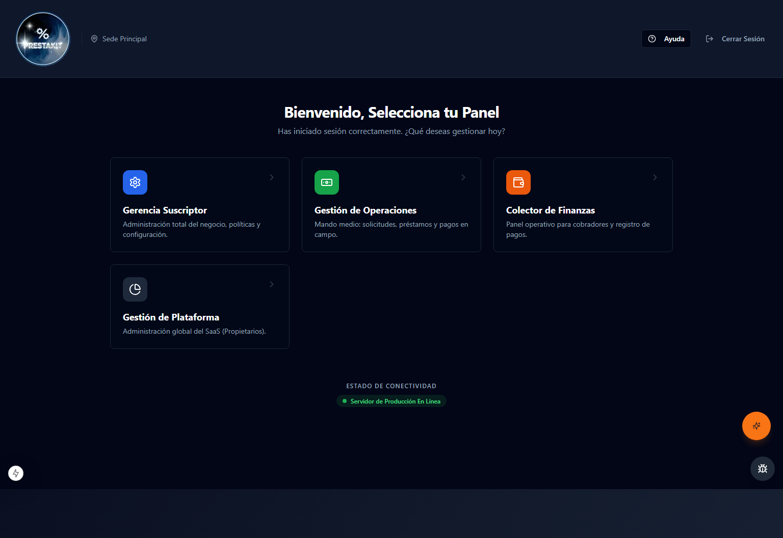
Task: Select the Sede Principal location label
Action: pos(124,39)
